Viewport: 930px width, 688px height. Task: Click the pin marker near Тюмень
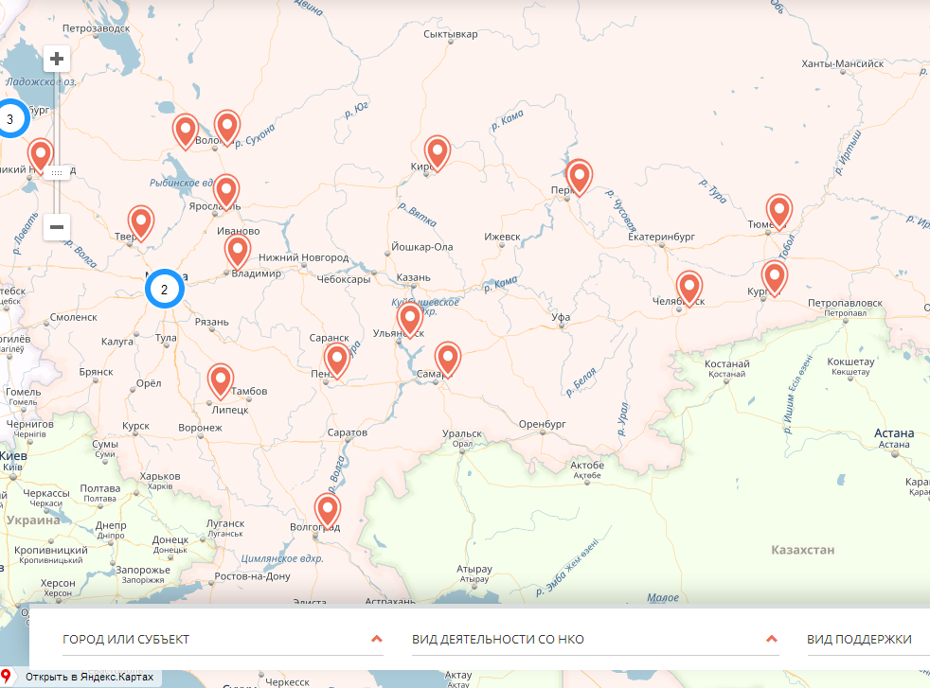pos(778,211)
